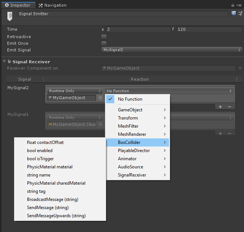
Task: Expand the Animator submenu
Action: (138, 159)
